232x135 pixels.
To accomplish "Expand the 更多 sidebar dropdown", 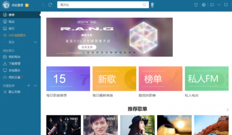I will click(x=36, y=42).
